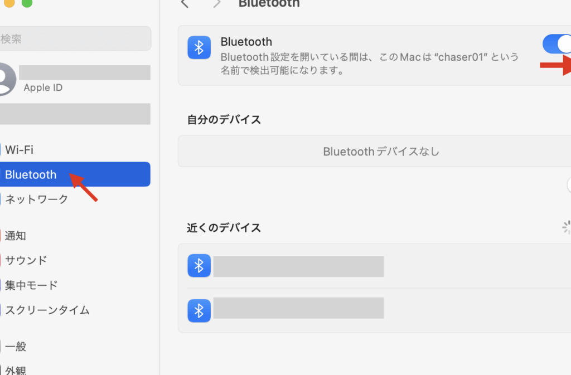Click the first nearby device's Bluetooth icon
The width and height of the screenshot is (571, 375).
(199, 266)
